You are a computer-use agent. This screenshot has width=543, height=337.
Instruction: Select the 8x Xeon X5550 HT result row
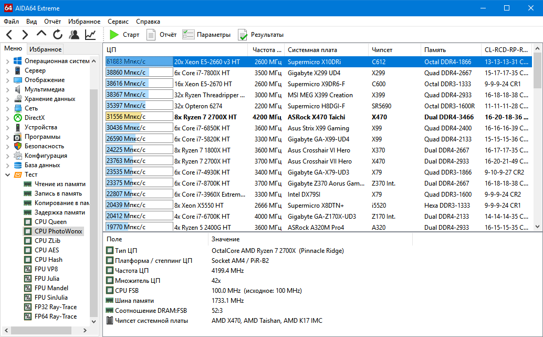click(318, 206)
